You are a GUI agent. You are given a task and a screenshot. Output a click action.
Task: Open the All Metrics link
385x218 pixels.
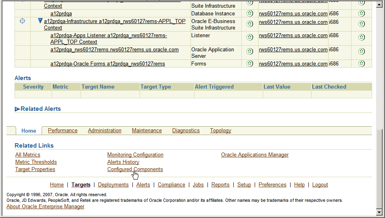pyautogui.click(x=28, y=155)
